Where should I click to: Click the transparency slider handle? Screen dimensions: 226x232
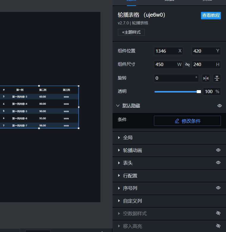[x=199, y=92]
